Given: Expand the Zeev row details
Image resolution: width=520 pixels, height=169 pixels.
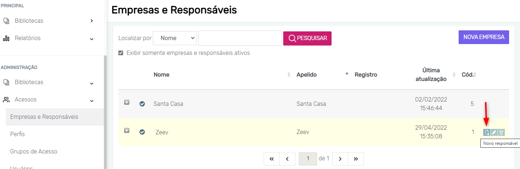Looking at the screenshot, I should (127, 130).
